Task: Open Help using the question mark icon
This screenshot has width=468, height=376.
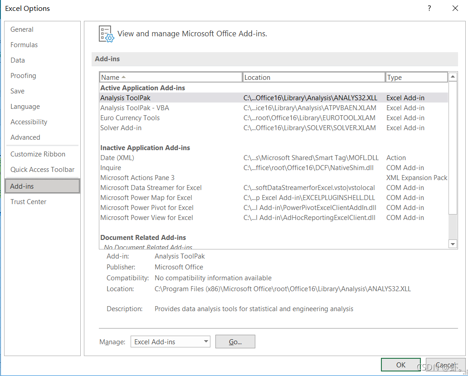Action: [x=429, y=8]
